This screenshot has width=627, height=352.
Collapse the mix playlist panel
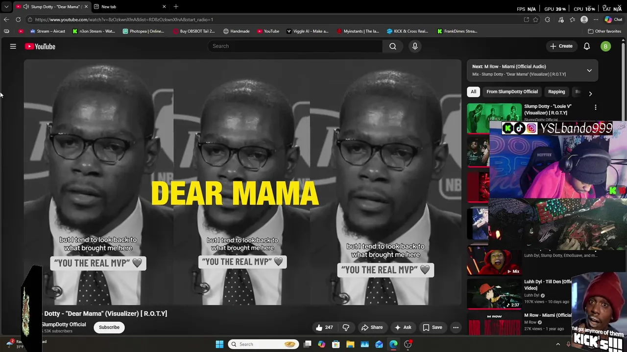589,70
